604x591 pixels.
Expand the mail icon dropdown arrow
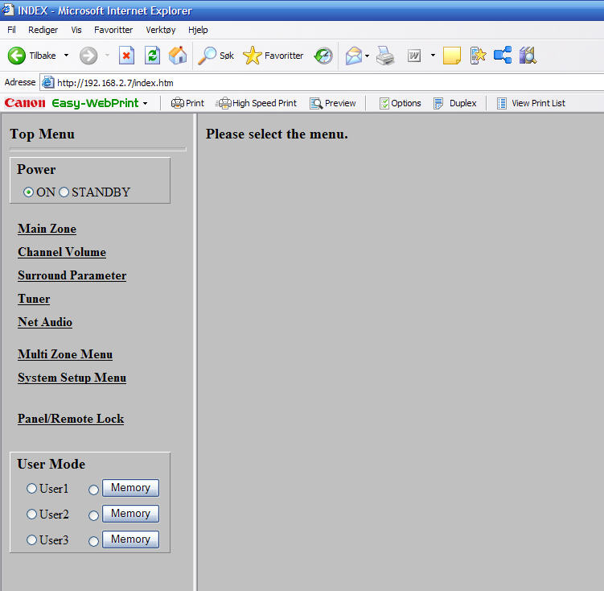point(367,56)
